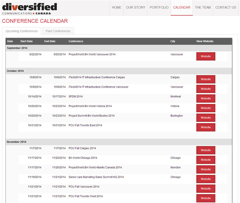Visit Website for PCU Fall Toronto East 2014
This screenshot has width=240, height=203.
(205, 127)
